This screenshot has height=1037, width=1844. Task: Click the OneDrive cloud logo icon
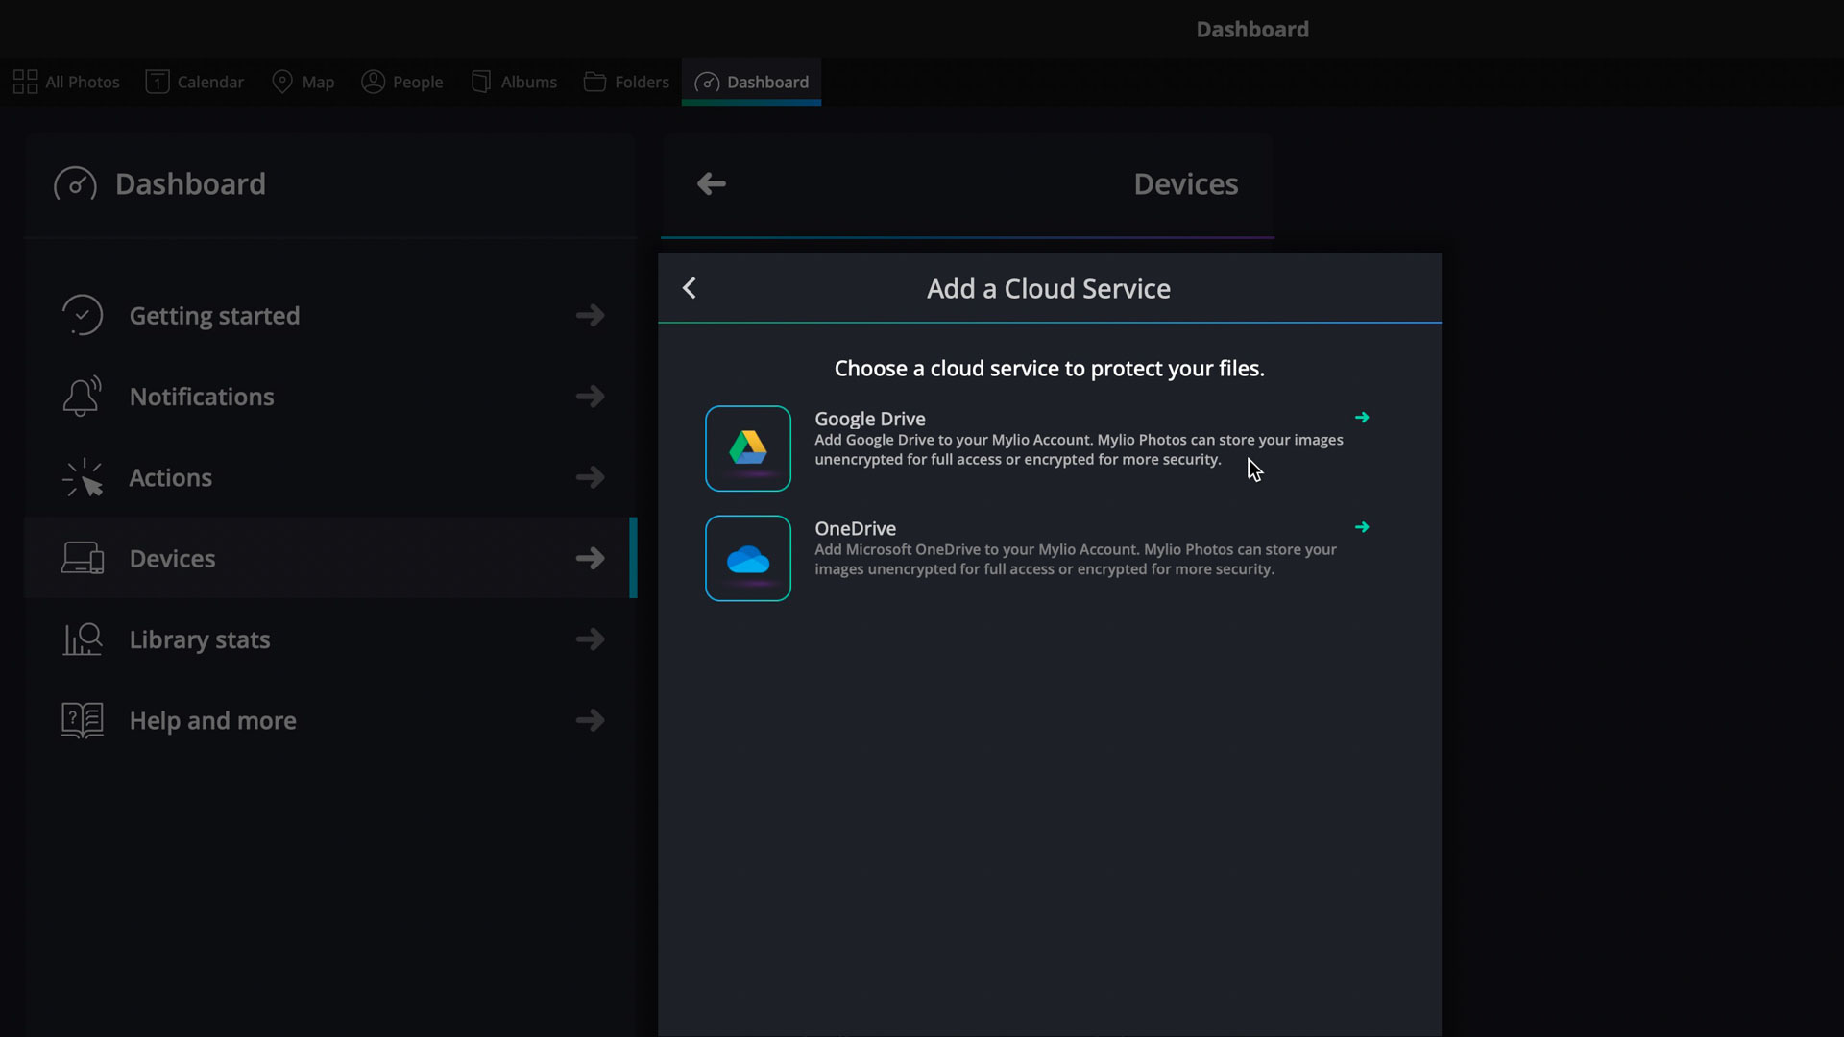tap(748, 558)
